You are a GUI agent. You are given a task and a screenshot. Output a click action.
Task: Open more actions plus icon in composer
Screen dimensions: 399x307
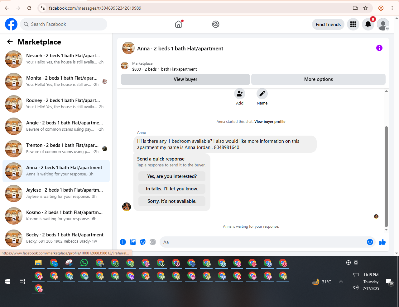[123, 242]
